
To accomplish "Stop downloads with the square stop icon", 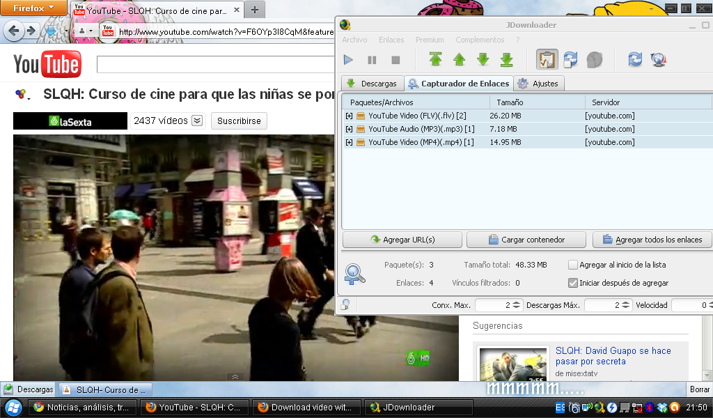I will click(x=395, y=60).
